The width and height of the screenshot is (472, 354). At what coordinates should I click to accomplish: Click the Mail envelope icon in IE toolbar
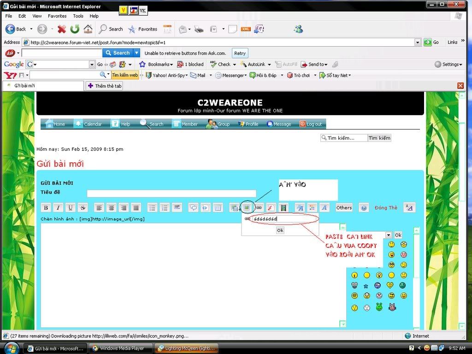(183, 29)
